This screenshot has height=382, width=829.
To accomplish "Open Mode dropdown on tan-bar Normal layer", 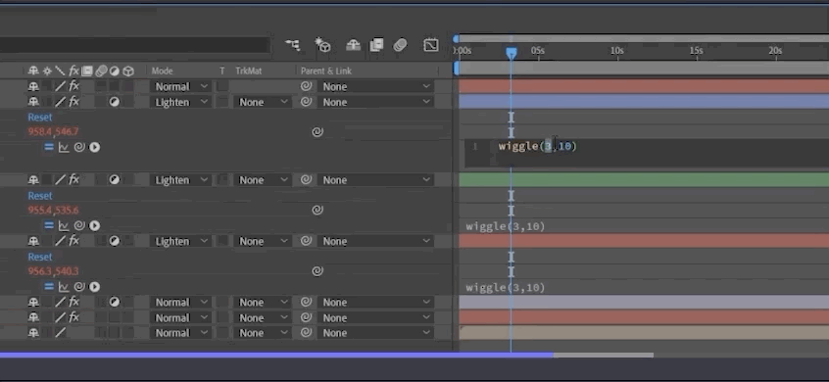I will 181,333.
